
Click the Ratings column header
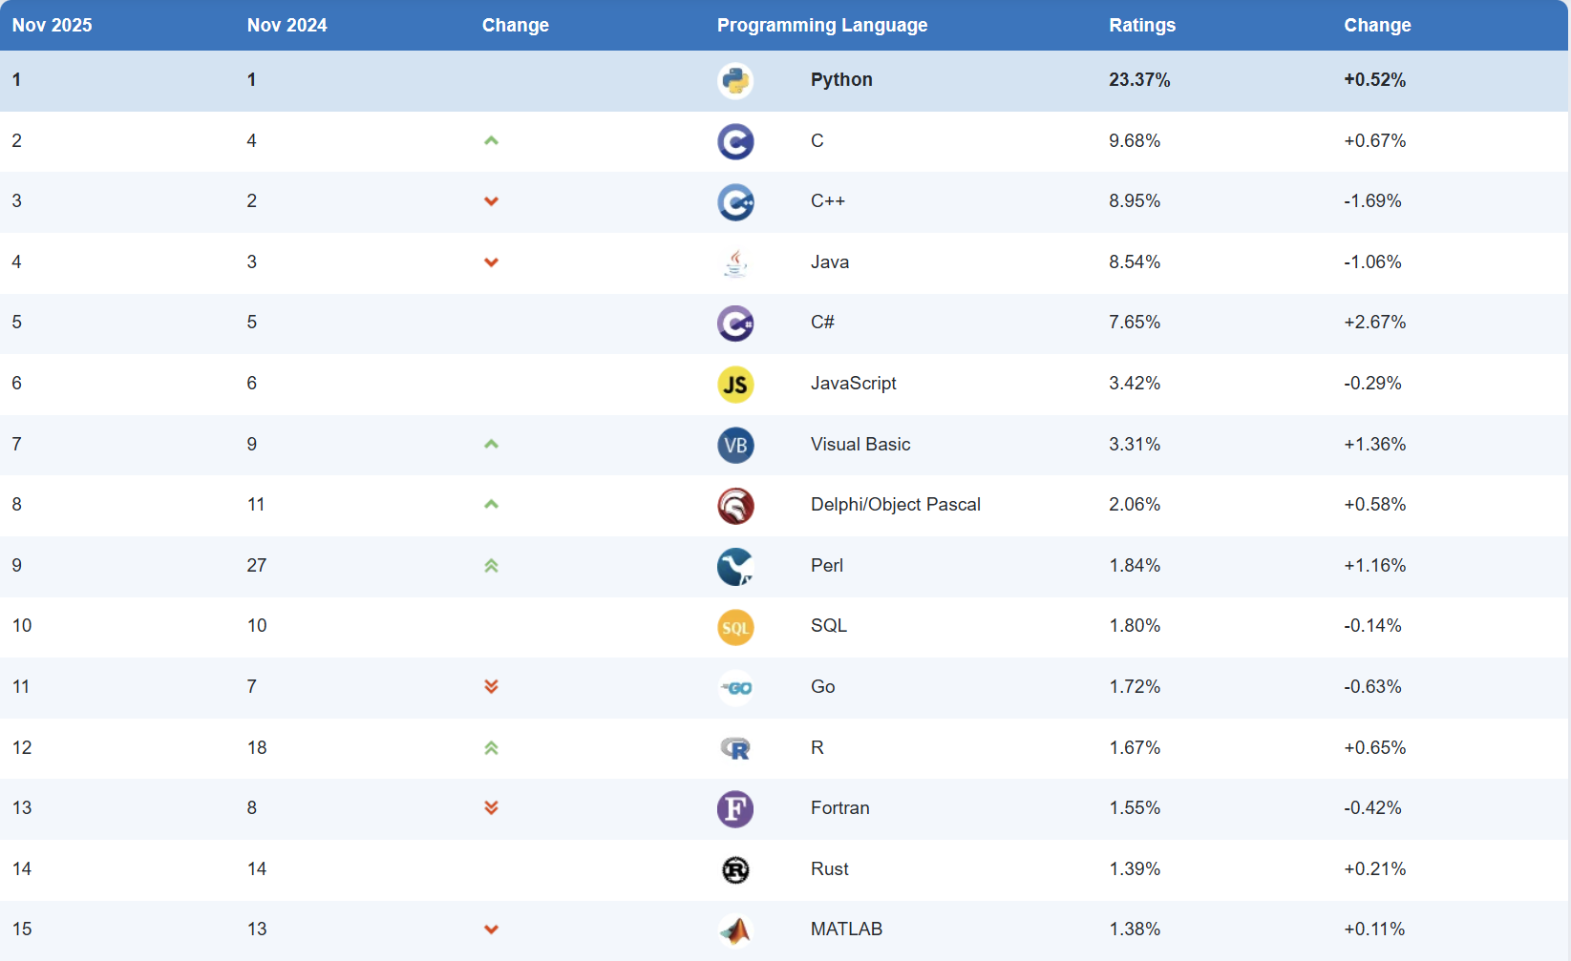coord(1142,26)
